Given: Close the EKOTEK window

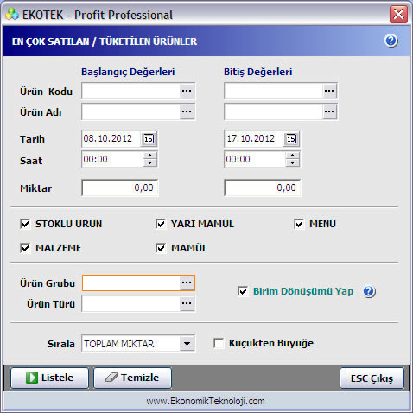Looking at the screenshot, I should click(398, 14).
